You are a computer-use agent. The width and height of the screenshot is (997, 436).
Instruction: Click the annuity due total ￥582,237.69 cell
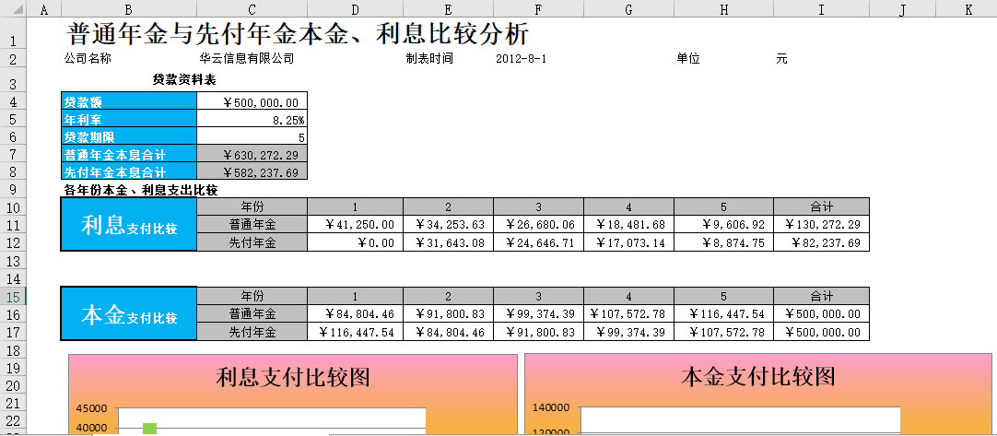coord(252,172)
